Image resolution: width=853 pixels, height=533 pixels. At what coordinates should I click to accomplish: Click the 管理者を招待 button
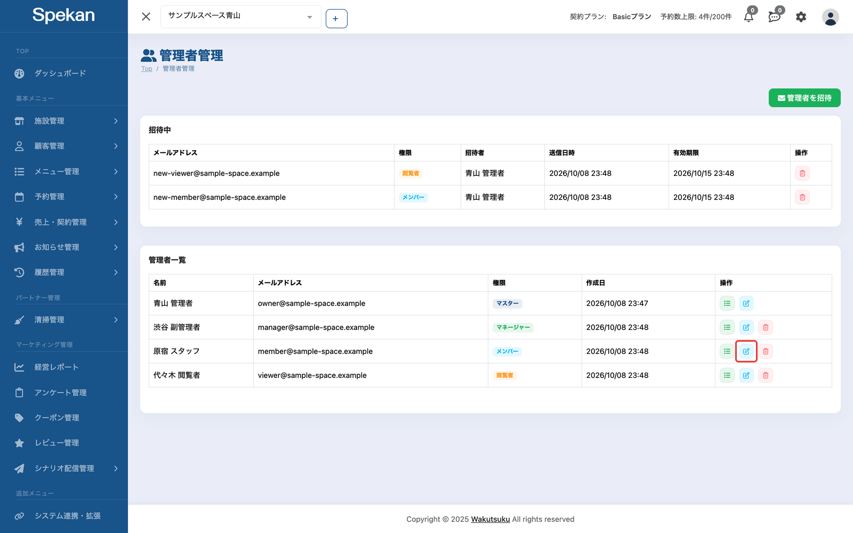click(x=804, y=98)
